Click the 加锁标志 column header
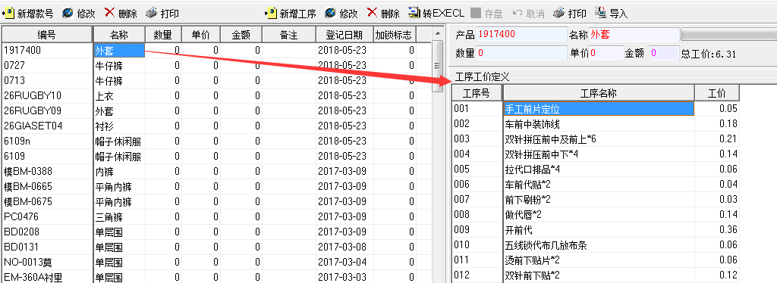Image resolution: width=777 pixels, height=283 pixels. click(x=395, y=35)
